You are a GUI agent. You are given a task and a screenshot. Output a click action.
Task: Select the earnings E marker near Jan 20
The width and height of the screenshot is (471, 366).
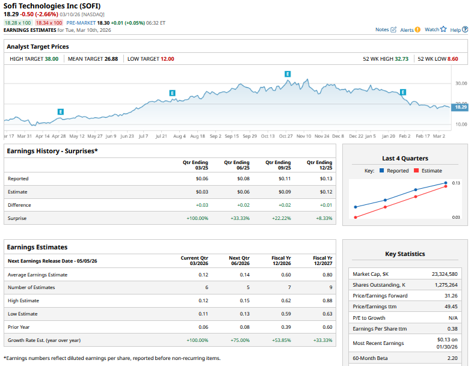point(403,92)
